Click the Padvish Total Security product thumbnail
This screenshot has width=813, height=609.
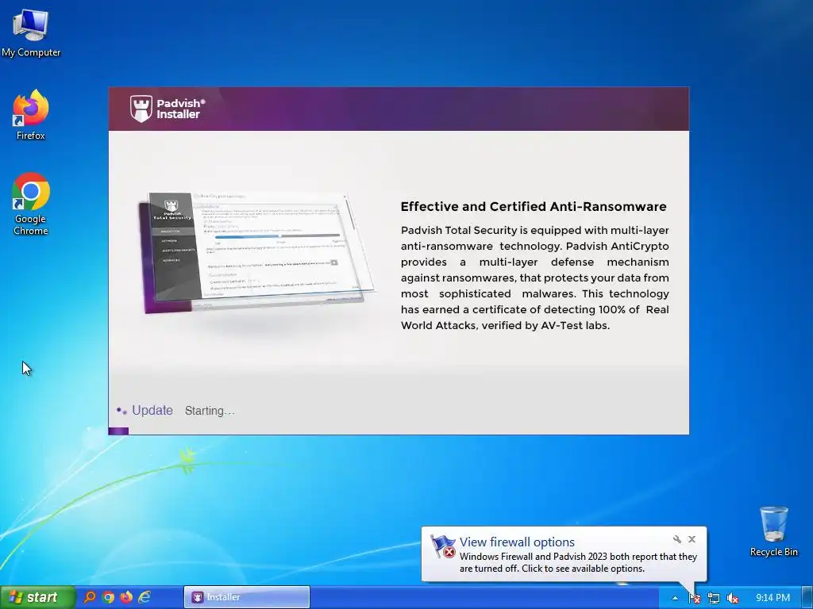pyautogui.click(x=258, y=253)
